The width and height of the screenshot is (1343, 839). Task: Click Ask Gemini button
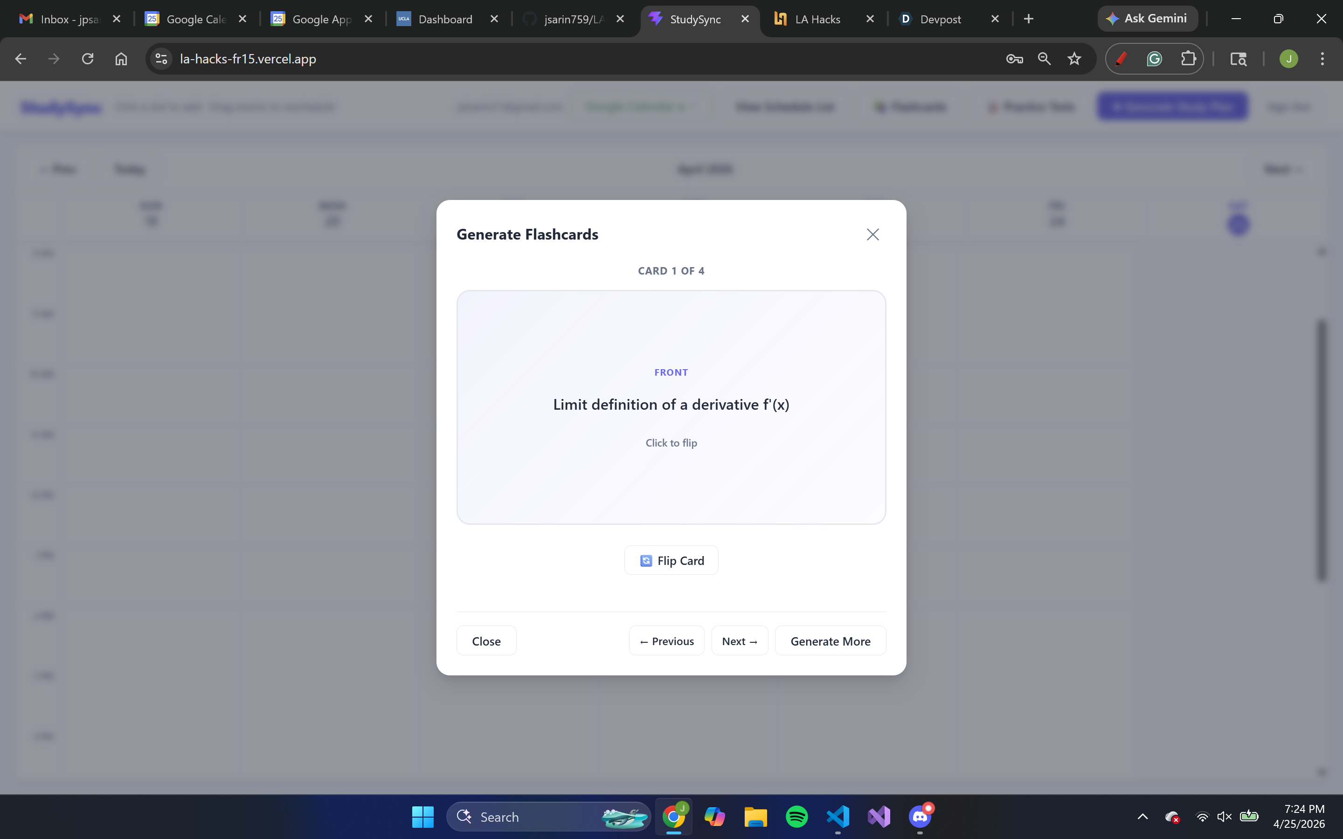coord(1147,19)
